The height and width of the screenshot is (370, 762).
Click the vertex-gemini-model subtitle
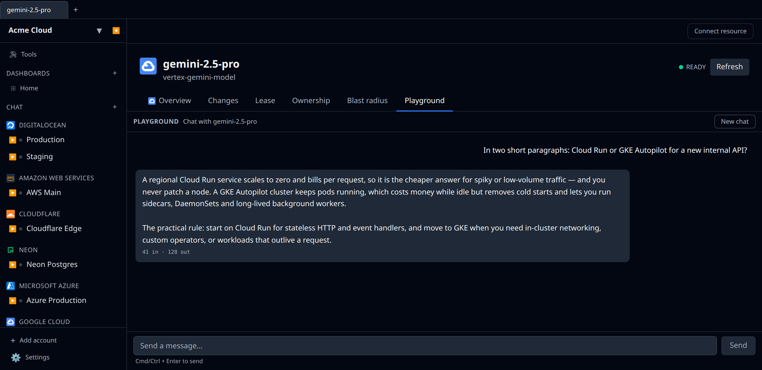click(199, 77)
